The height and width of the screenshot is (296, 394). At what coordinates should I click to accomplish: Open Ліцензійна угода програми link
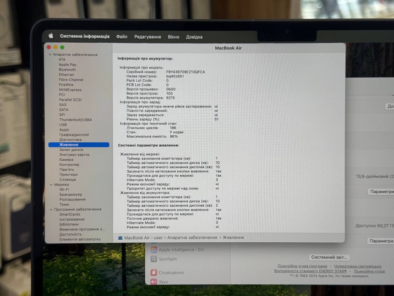302,266
